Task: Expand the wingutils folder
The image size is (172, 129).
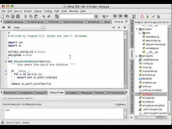Action: point(136,56)
